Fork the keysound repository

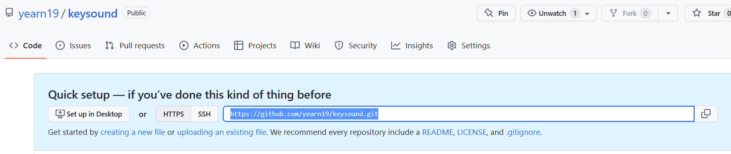pyautogui.click(x=630, y=13)
